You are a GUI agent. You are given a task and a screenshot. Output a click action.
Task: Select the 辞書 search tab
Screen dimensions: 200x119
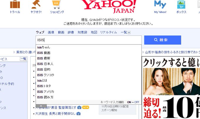point(71,32)
